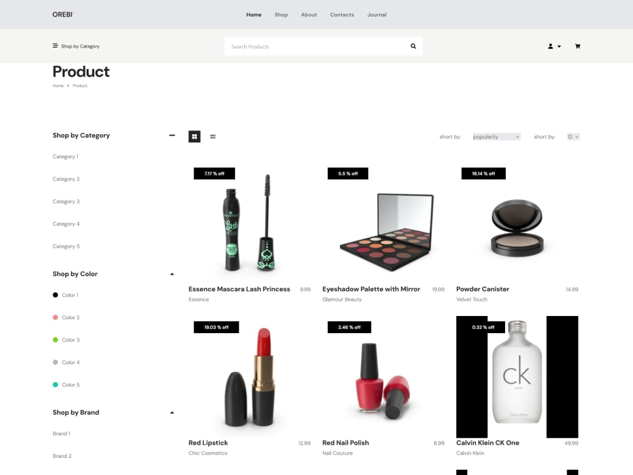The height and width of the screenshot is (475, 633).
Task: Open the Shop by Category hamburger icon
Action: coord(54,46)
